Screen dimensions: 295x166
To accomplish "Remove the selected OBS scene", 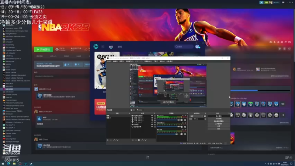I will pyautogui.click(x=111, y=140).
